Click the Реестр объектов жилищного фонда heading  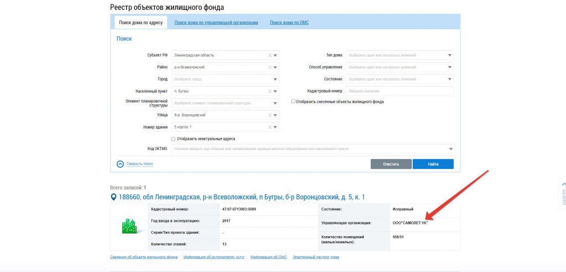click(167, 7)
